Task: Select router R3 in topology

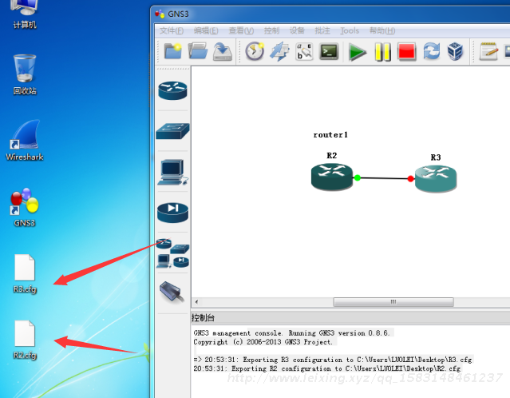Action: pyautogui.click(x=436, y=178)
